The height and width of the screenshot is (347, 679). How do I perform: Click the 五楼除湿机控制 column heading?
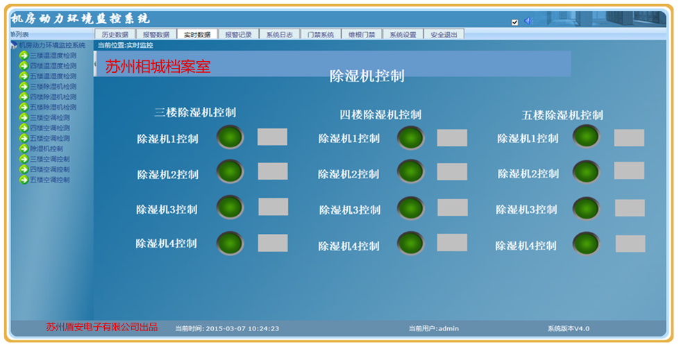pos(562,115)
